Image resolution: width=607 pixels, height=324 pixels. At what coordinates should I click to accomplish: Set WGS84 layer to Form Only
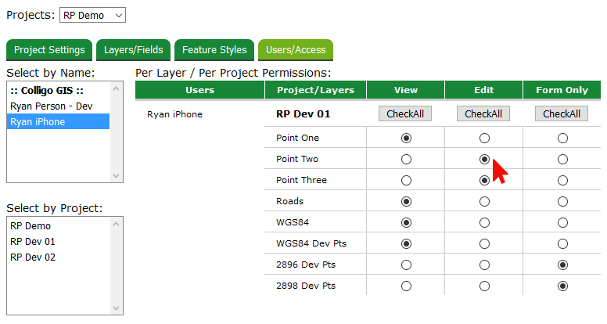point(562,222)
